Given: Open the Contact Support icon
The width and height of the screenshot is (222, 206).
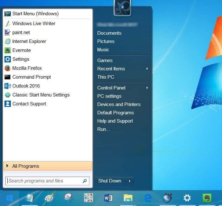Looking at the screenshot, I should pyautogui.click(x=8, y=104).
